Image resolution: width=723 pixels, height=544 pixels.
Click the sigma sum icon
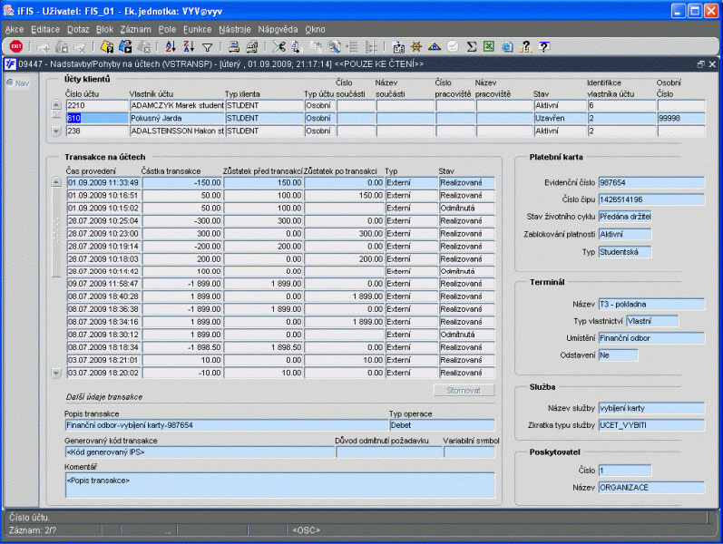pos(472,46)
